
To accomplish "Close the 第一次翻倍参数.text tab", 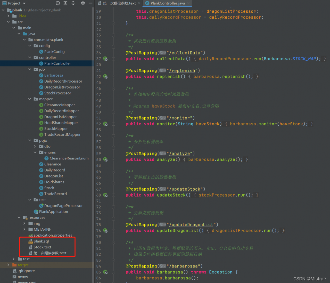I will coord(139,3).
